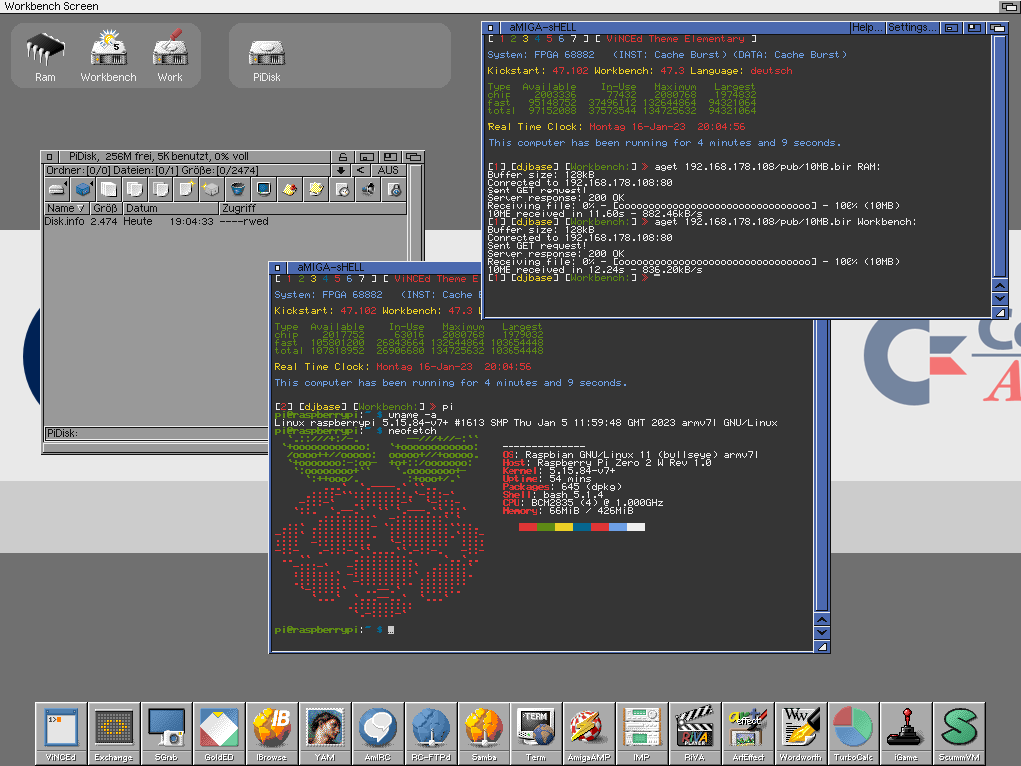The width and height of the screenshot is (1021, 766).
Task: Click the vertical scrollbar of lower shell window
Action: point(822,466)
